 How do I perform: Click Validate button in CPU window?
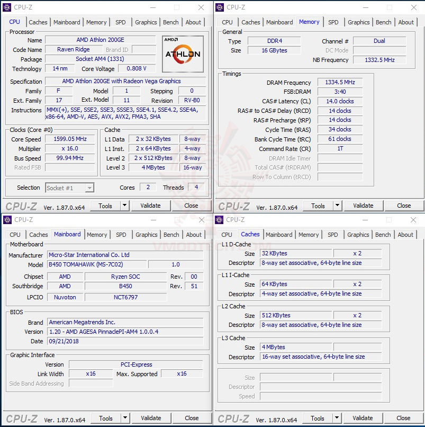(150, 206)
